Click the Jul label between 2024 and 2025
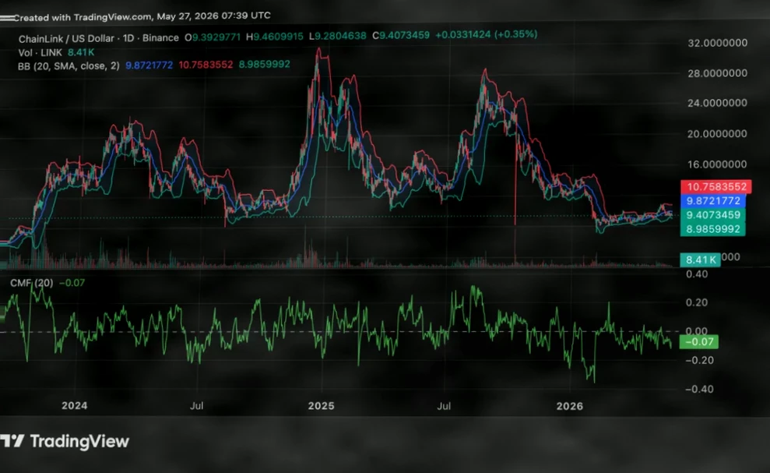The width and height of the screenshot is (770, 473). click(197, 406)
